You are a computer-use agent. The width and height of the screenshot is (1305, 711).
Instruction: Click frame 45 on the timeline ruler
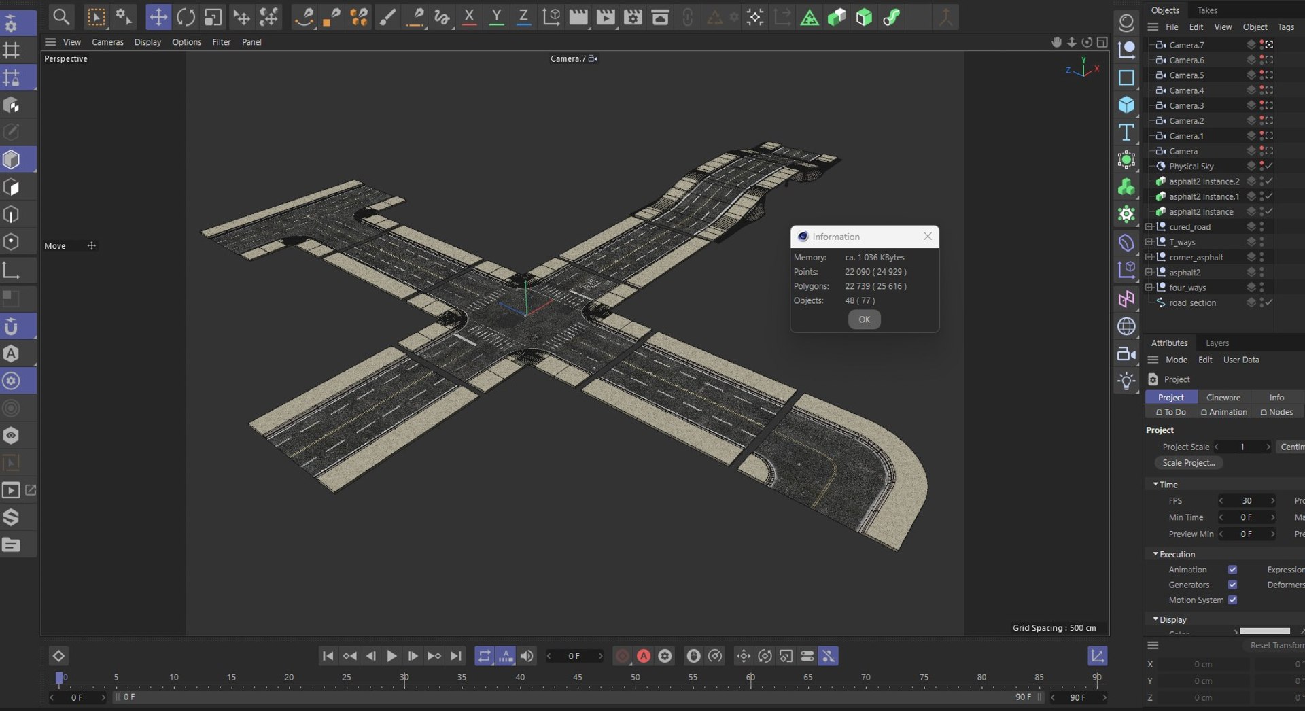coord(577,678)
